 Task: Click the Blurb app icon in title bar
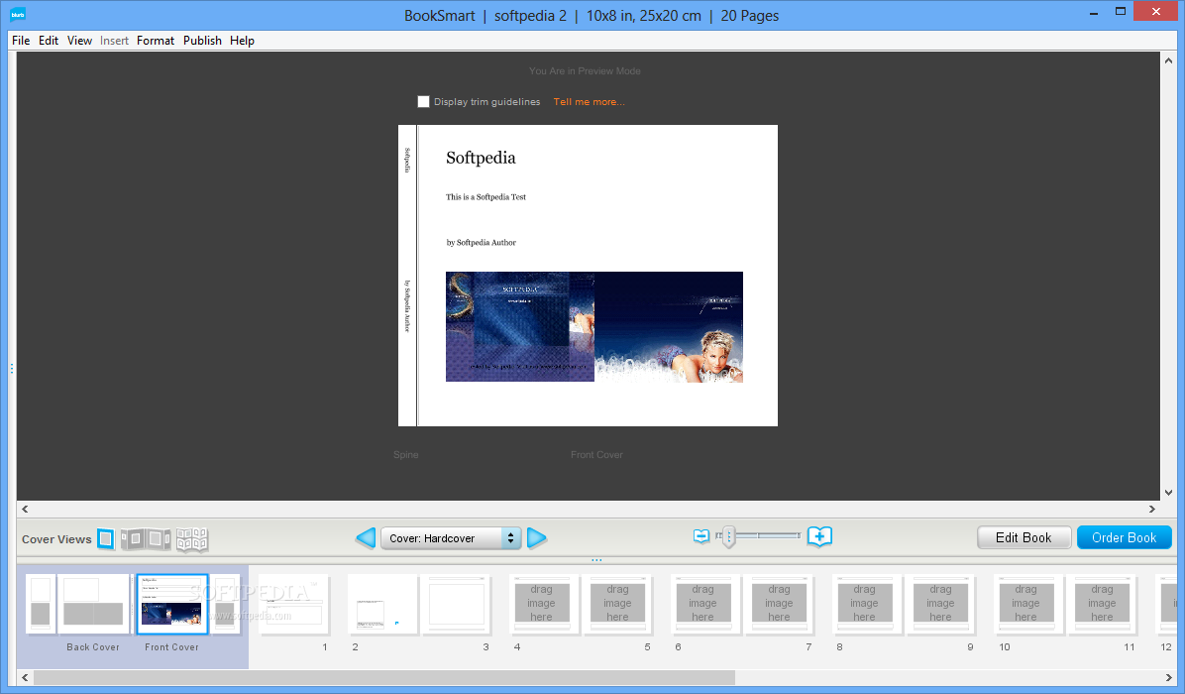tap(18, 15)
